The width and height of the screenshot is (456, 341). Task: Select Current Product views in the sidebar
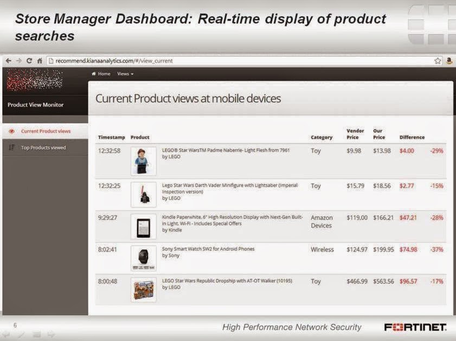click(x=46, y=131)
